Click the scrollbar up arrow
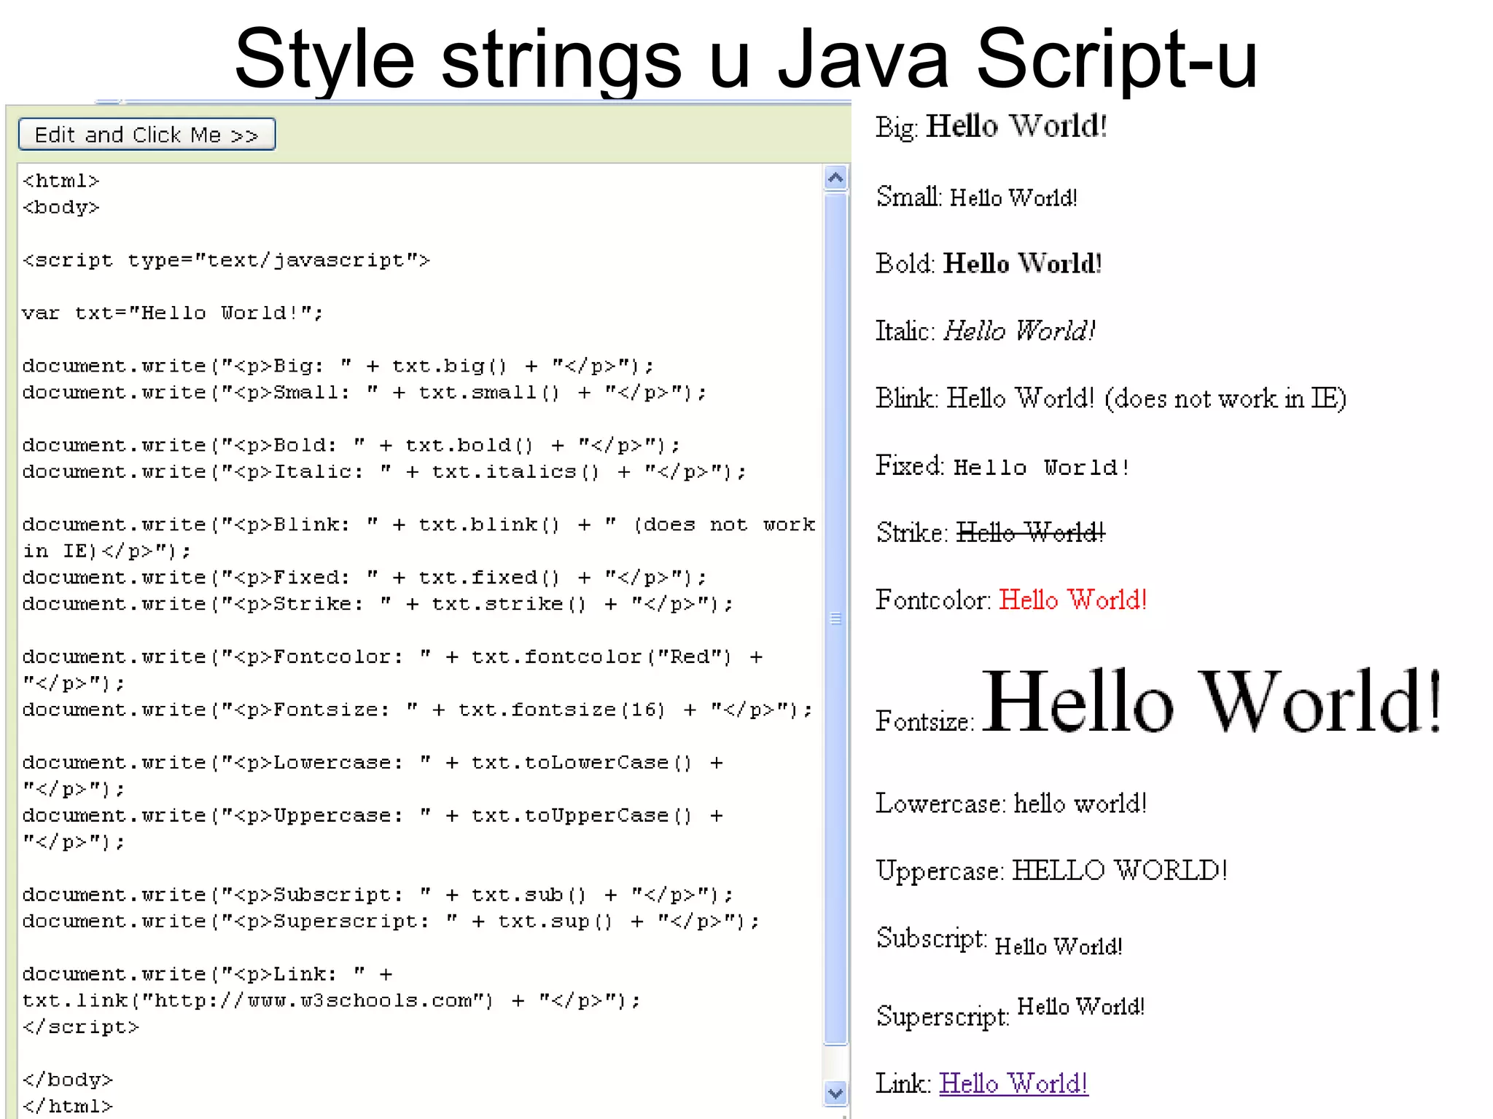The image size is (1493, 1119). 835,178
